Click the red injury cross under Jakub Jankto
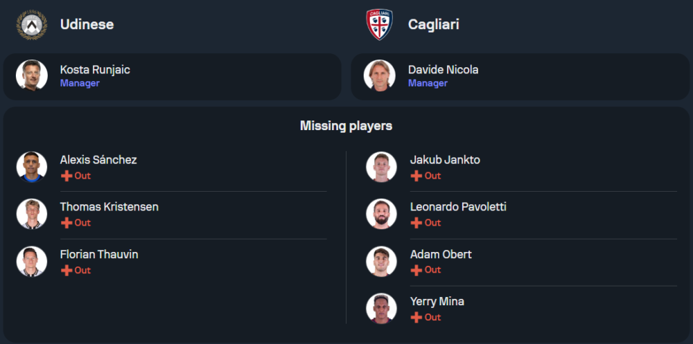This screenshot has height=344, width=693. 416,176
